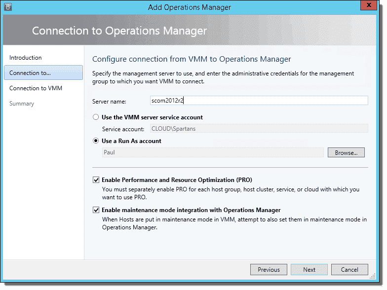
Task: Click the Server name input field
Action: (259, 101)
